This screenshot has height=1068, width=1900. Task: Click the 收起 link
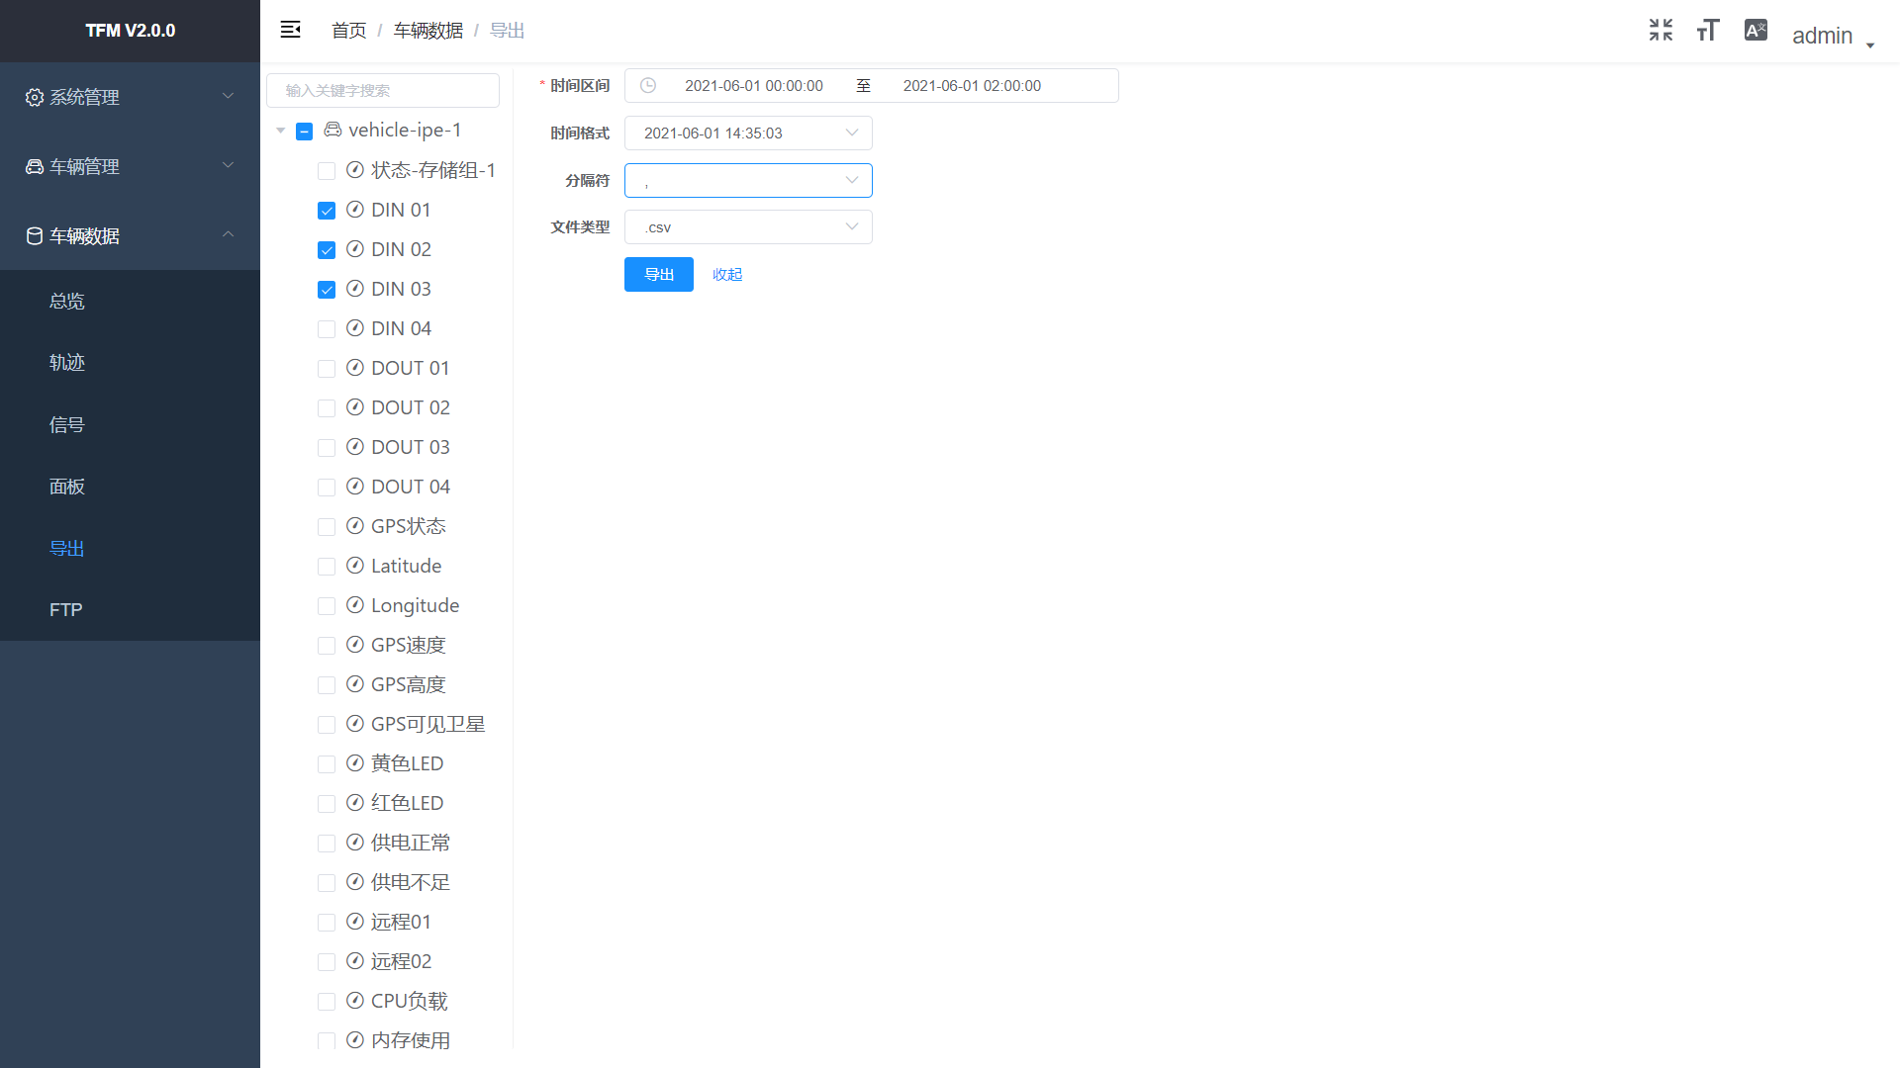727,274
